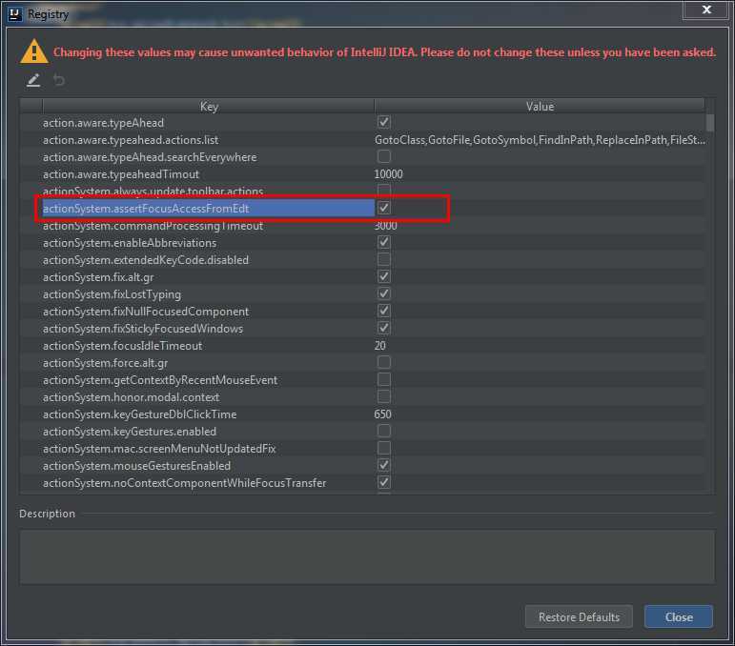735x646 pixels.
Task: Close the Registry dialog with X
Action: [706, 10]
